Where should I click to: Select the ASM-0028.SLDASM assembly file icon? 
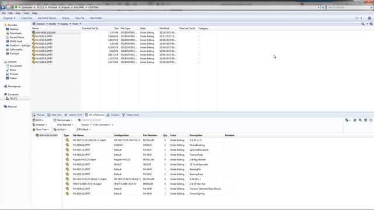(34, 33)
